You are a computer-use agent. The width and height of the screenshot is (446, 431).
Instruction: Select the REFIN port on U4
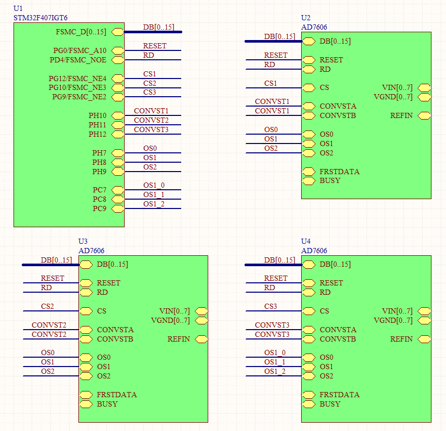[x=424, y=339]
